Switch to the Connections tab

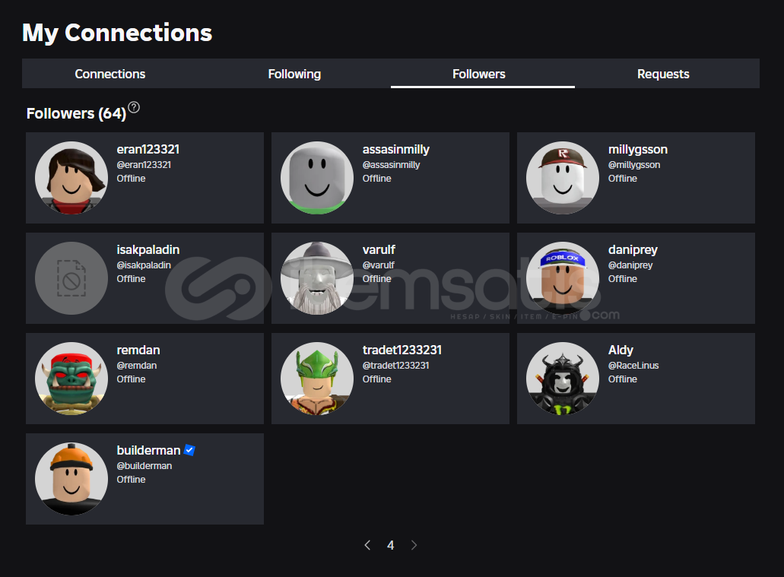(110, 74)
